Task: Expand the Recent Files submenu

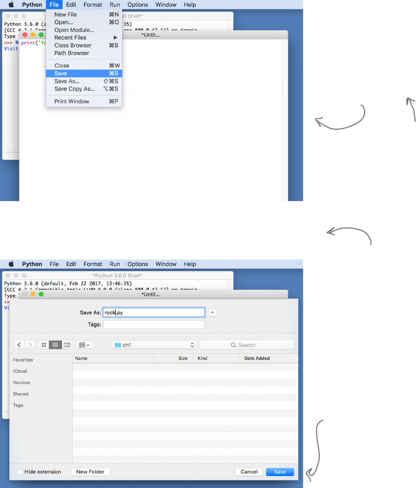Action: 84,37
